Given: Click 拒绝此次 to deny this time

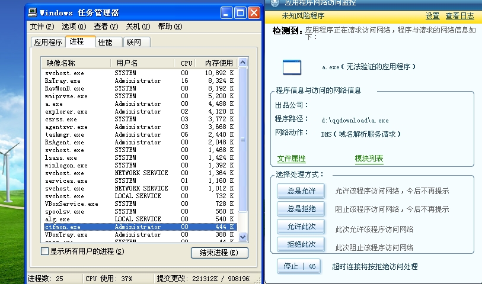Looking at the screenshot, I should coord(301,244).
